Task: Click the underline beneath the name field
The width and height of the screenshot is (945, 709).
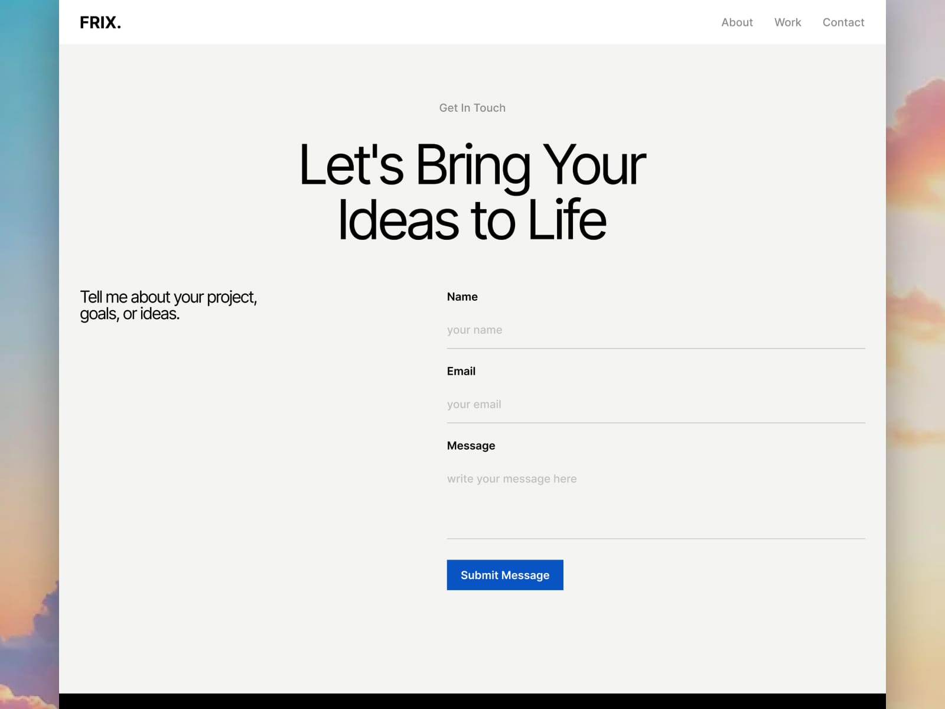Action: coord(656,349)
